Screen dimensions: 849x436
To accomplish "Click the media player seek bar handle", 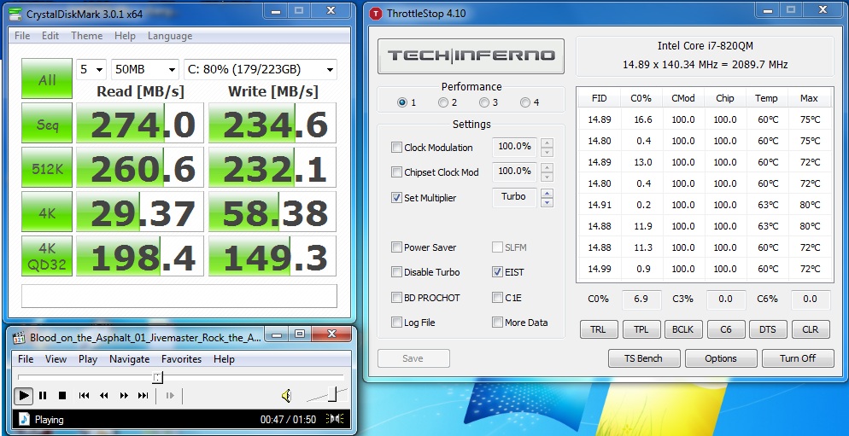I will tap(157, 377).
